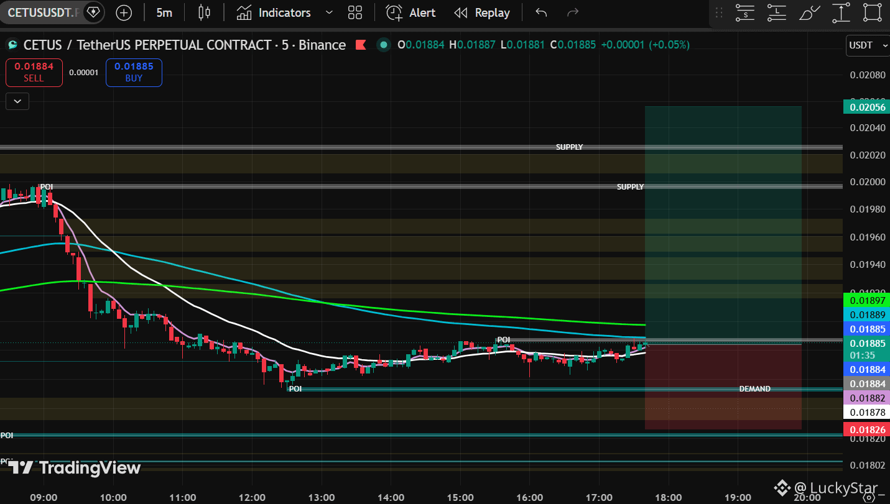This screenshot has height=504, width=890.
Task: Click the 09:00 time axis label
Action: [44, 497]
